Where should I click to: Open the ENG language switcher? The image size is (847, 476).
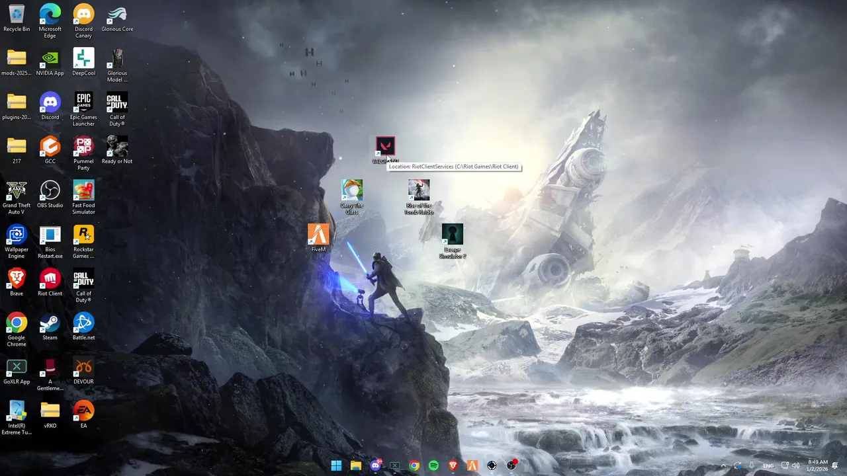click(x=768, y=465)
